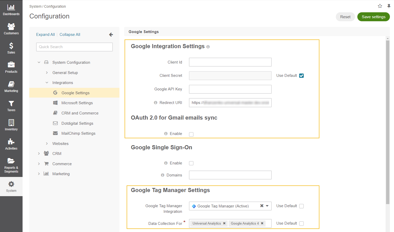
Task: Focus the Quick Search field
Action: [74, 47]
